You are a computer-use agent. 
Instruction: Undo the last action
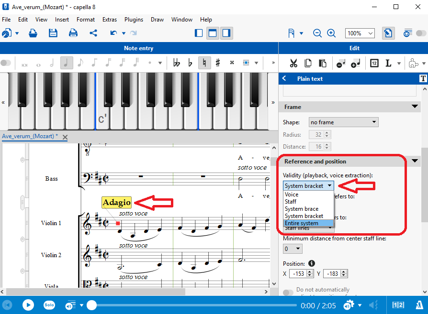(x=113, y=33)
